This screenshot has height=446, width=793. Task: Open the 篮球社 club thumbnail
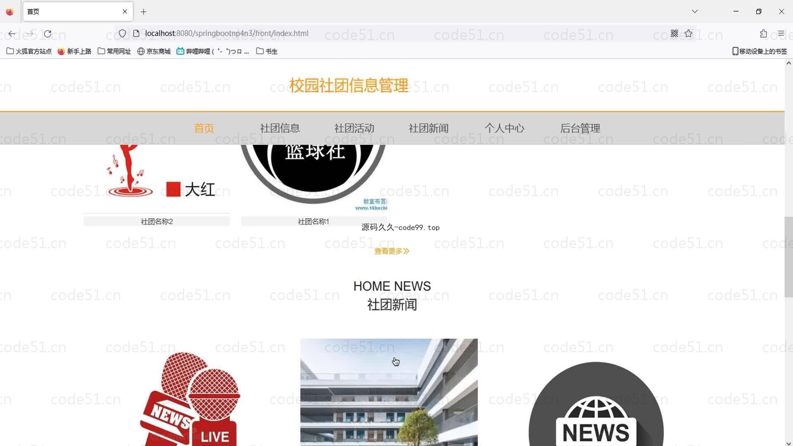[x=314, y=178]
